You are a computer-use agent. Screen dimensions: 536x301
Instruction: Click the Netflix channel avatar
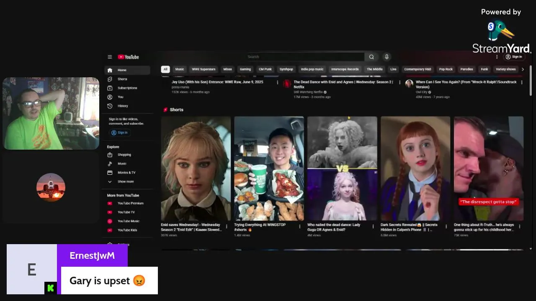coord(287,84)
